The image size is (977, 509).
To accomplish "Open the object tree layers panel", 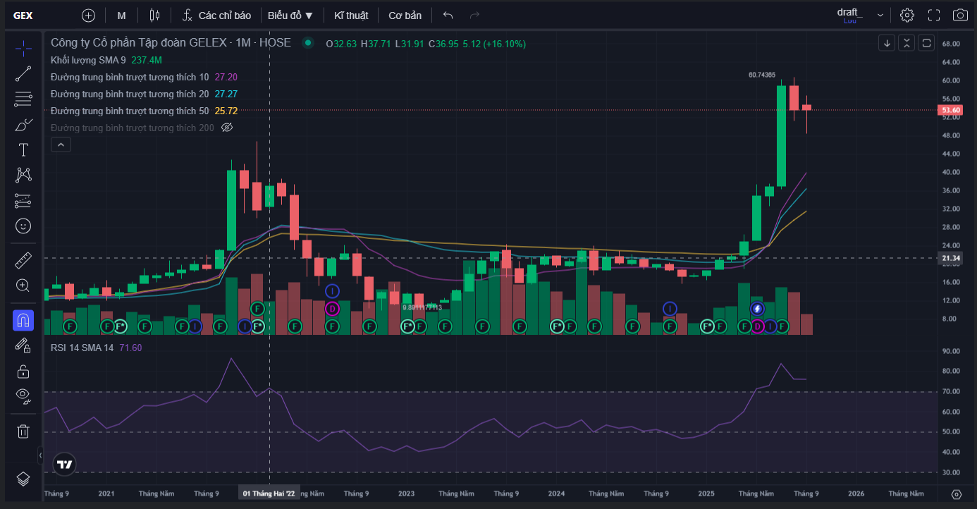I will (x=23, y=479).
